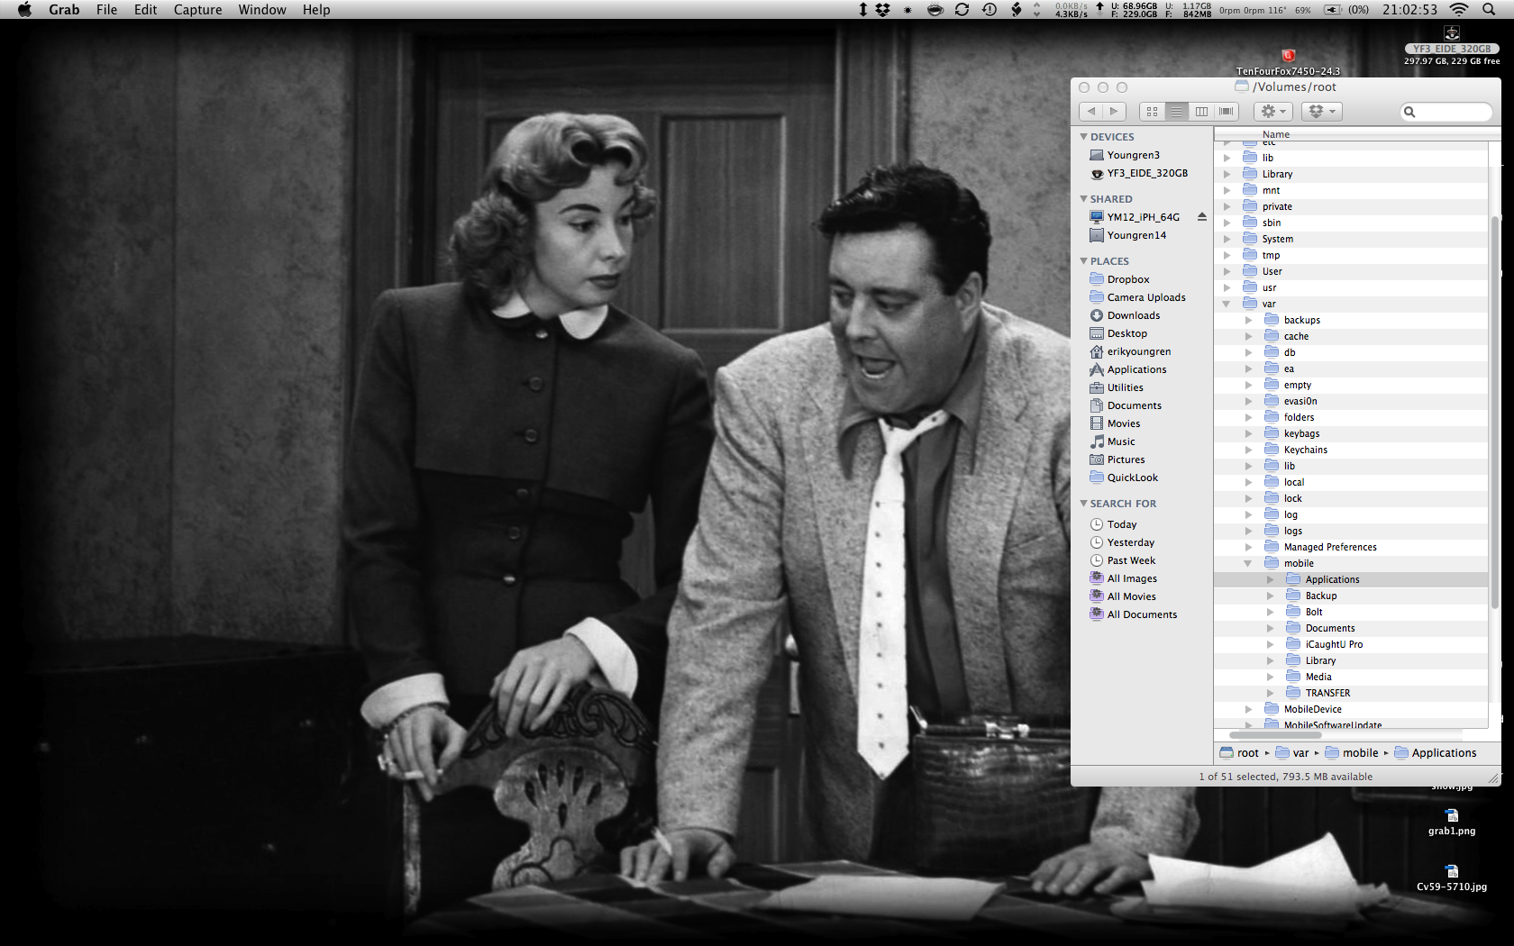Open the Help menu
Viewport: 1514px width, 946px height.
click(x=316, y=10)
